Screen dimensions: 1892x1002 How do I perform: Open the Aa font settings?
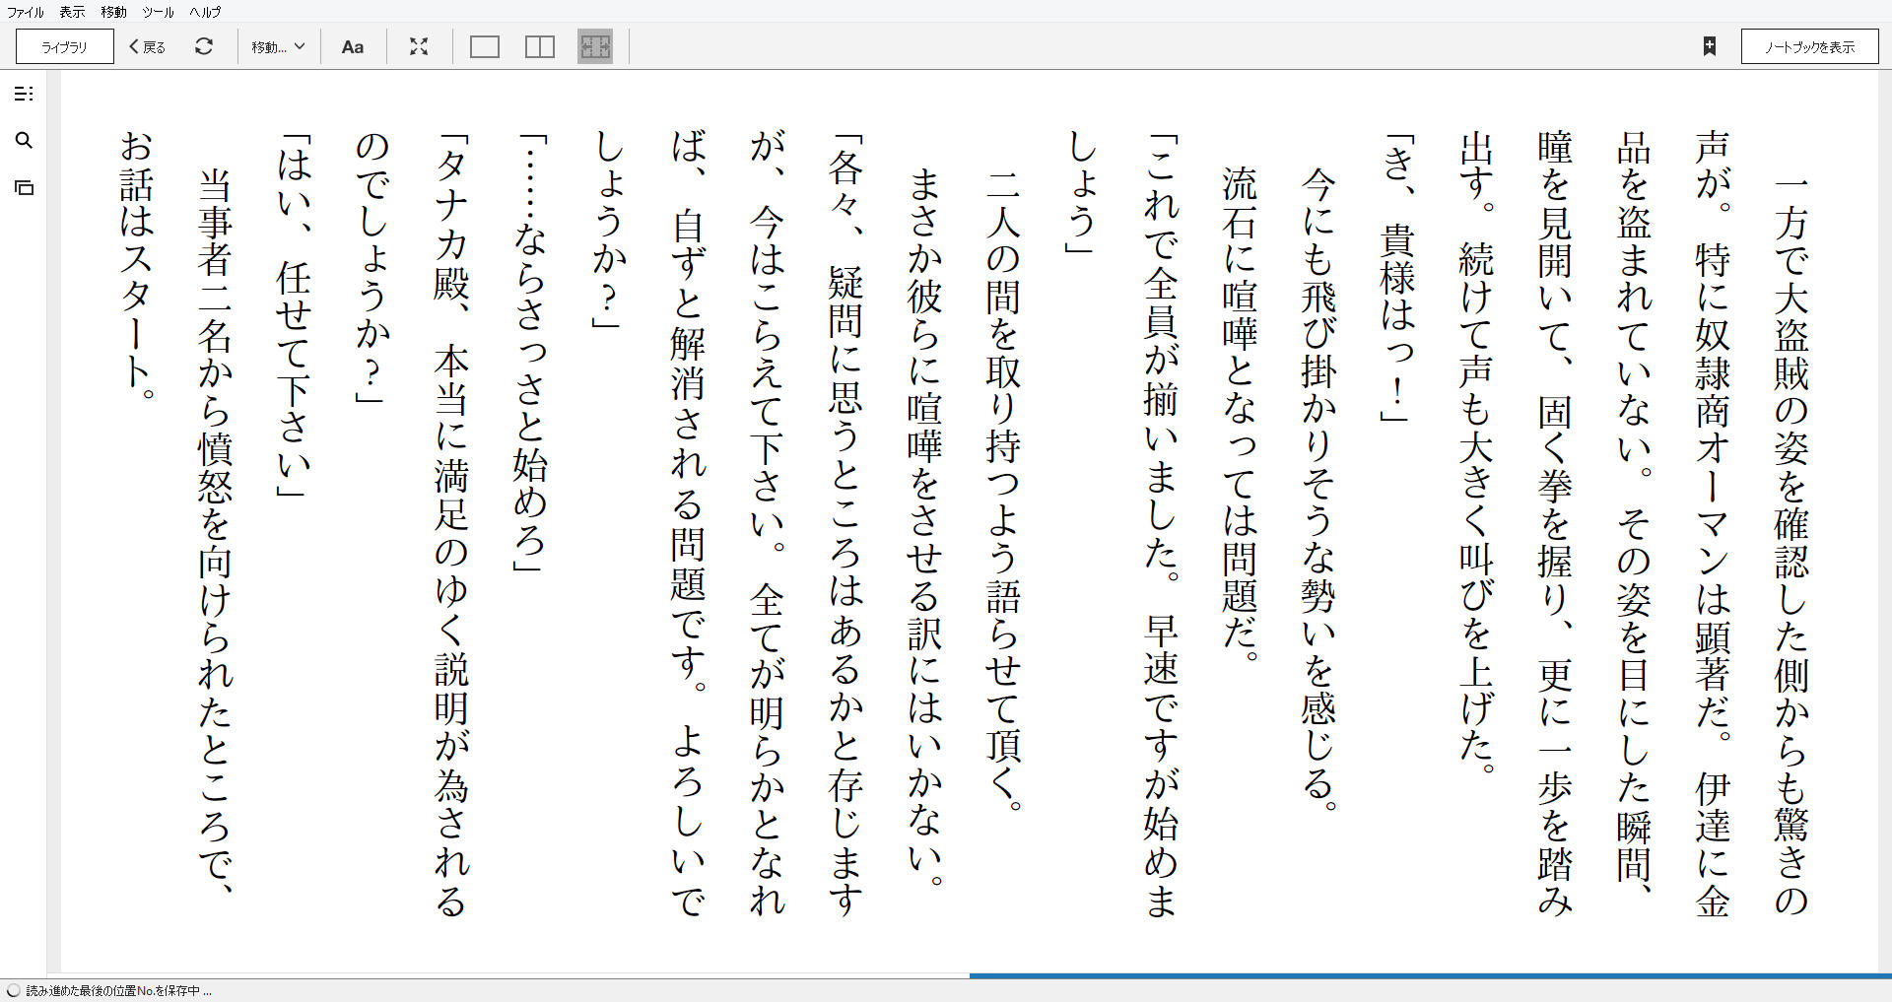coord(353,46)
